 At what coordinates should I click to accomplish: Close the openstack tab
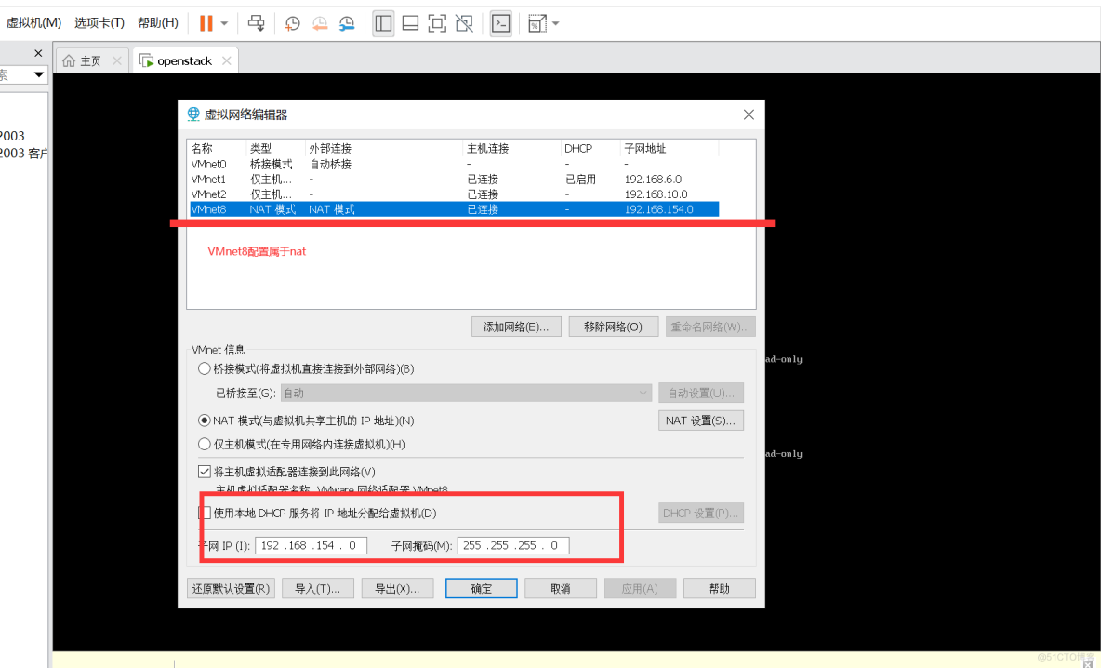point(227,61)
